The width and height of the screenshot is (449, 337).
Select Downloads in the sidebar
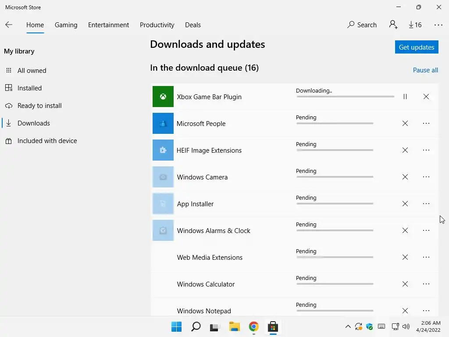click(28, 123)
